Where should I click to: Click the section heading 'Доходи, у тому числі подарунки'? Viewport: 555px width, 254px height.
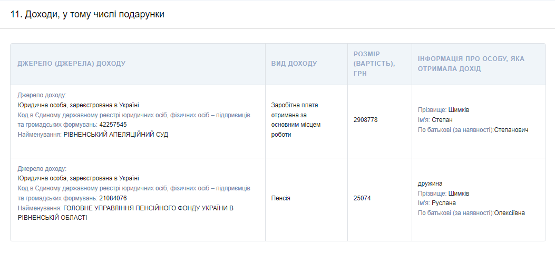(x=87, y=15)
